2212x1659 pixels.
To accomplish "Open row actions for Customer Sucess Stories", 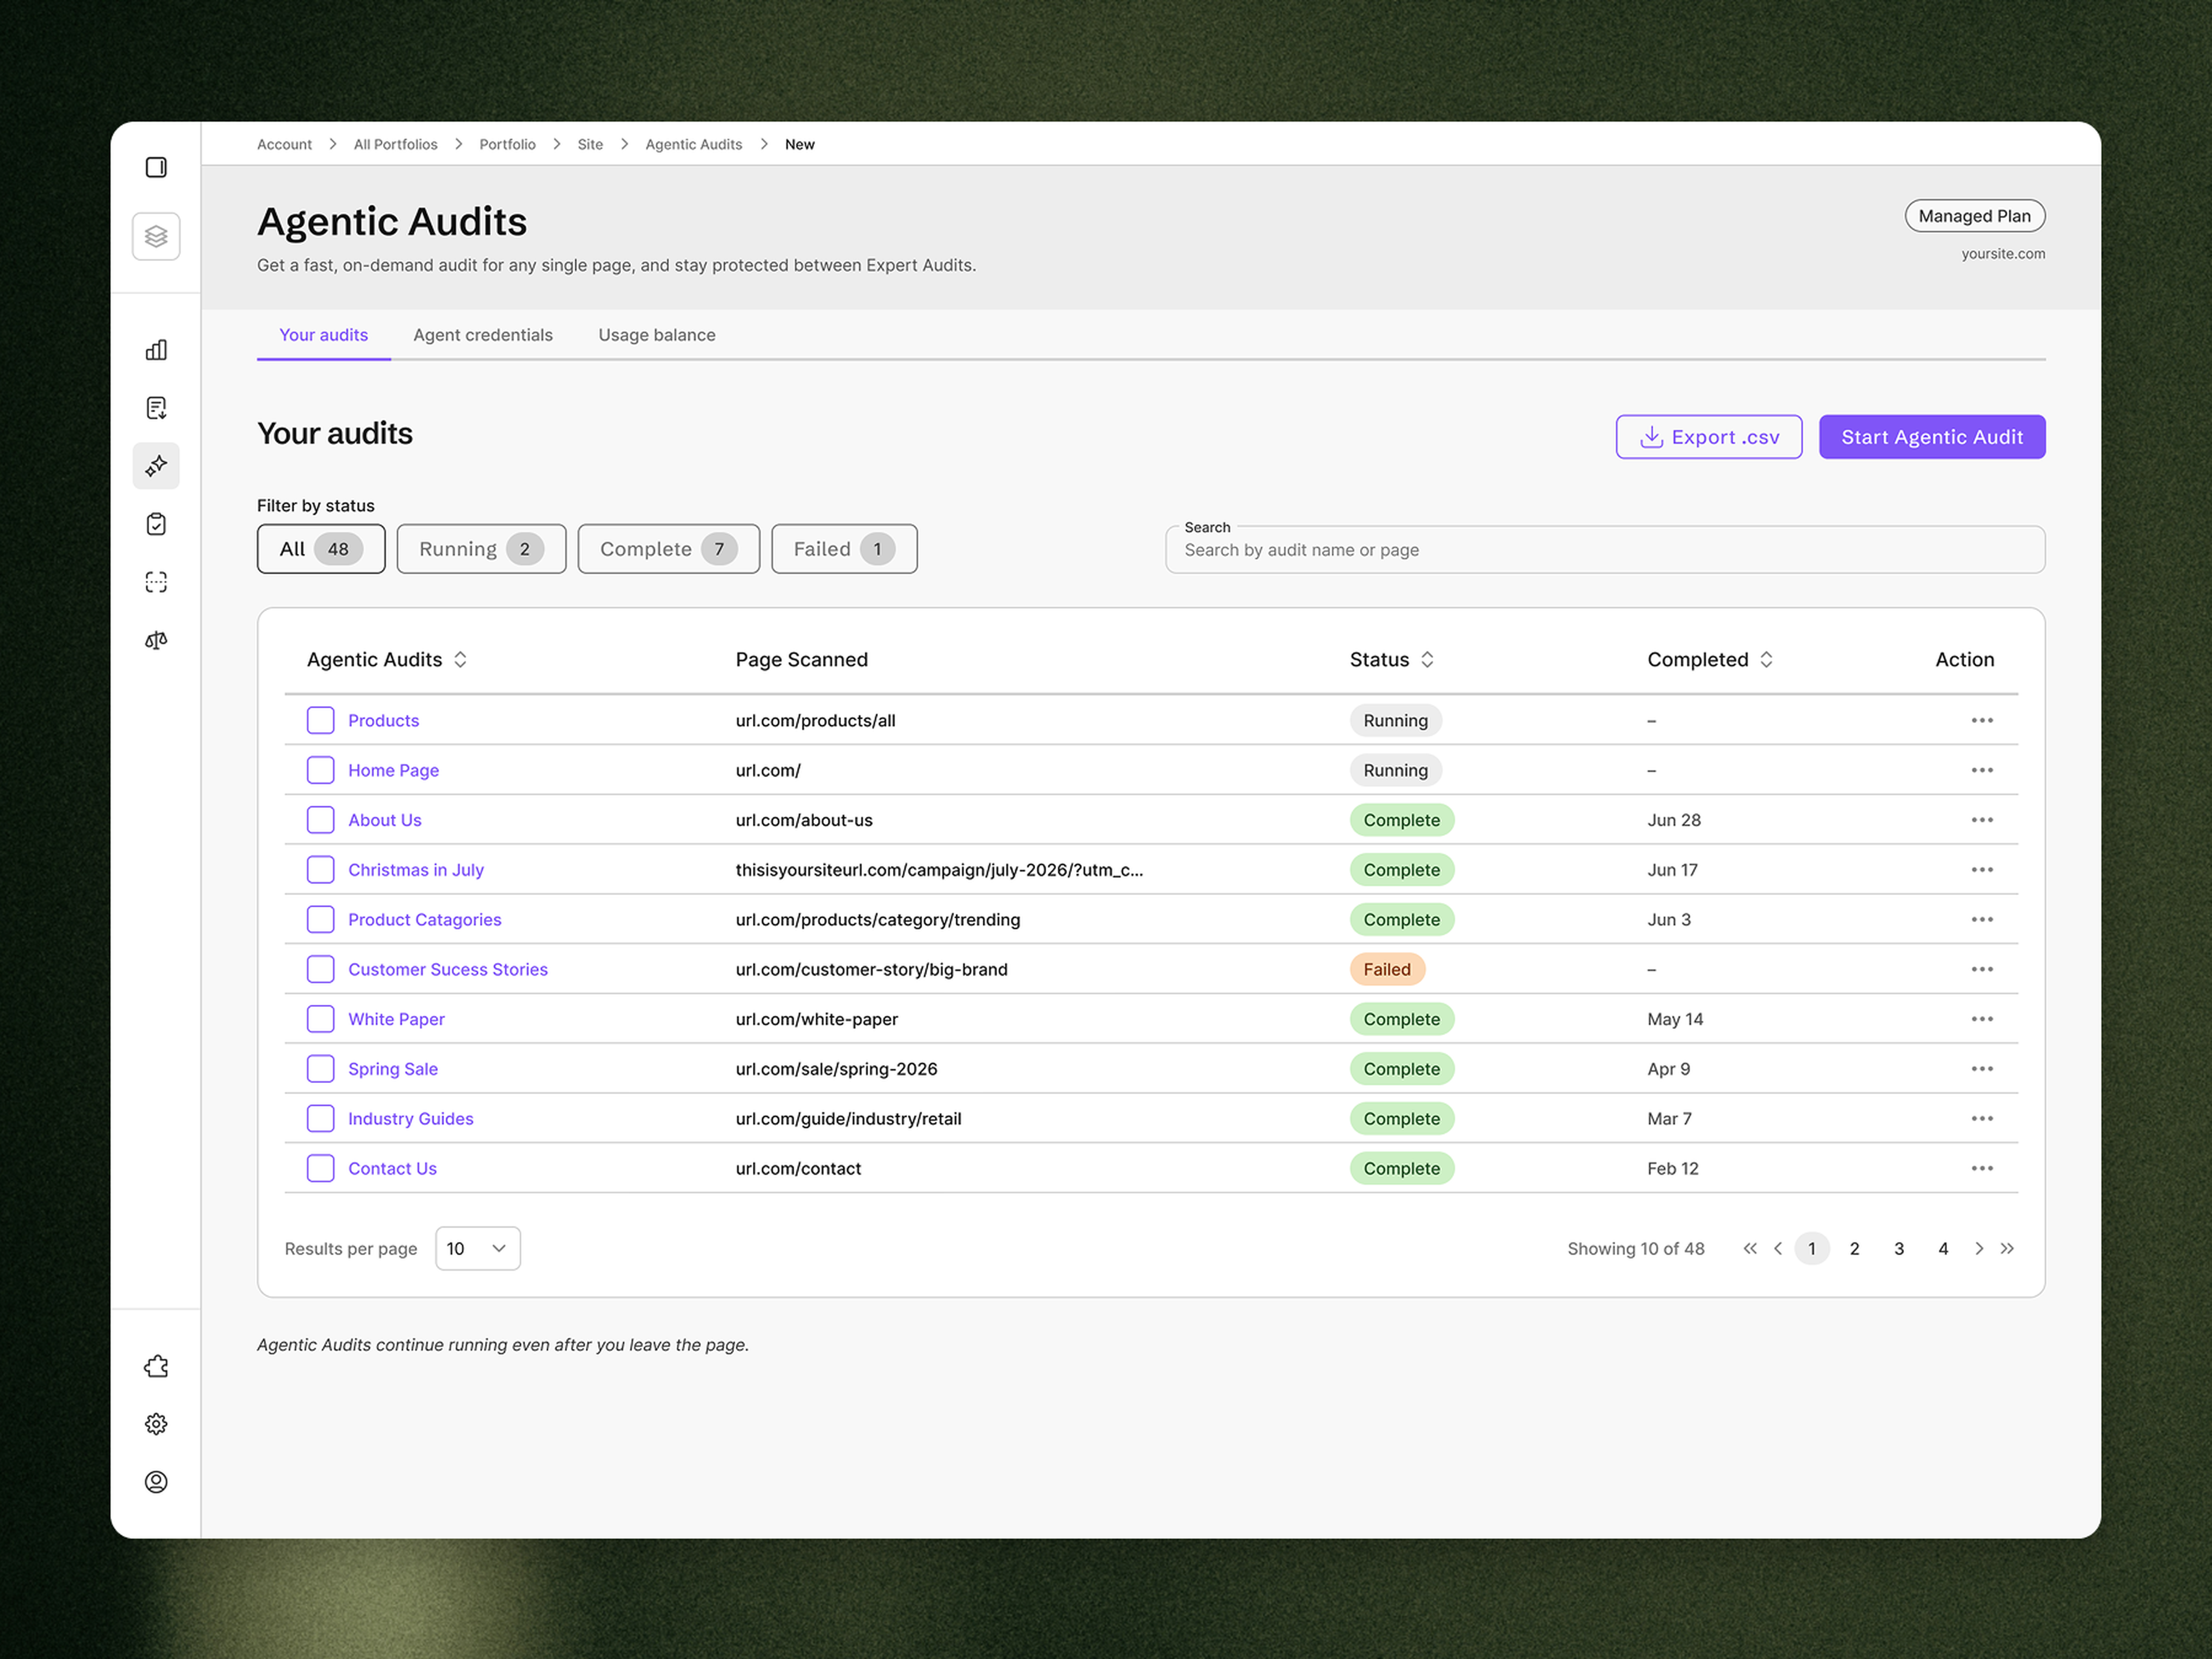I will tap(1982, 969).
